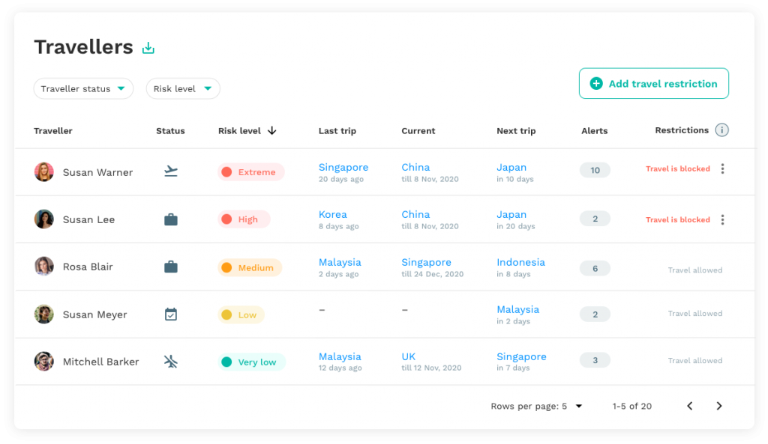
Task: Click Mitchell Barker's no-flight status icon
Action: coord(170,362)
